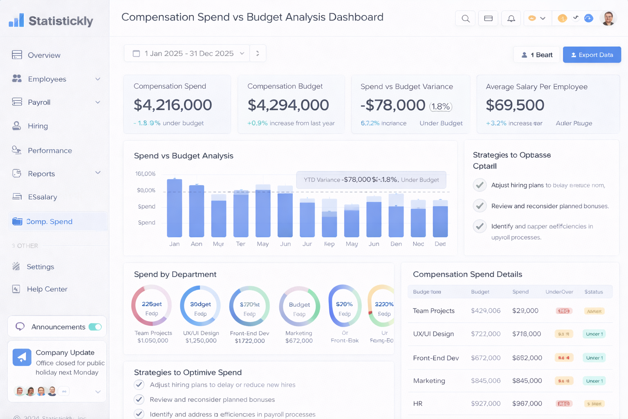Select the Overview icon in the sidebar

[x=17, y=55]
